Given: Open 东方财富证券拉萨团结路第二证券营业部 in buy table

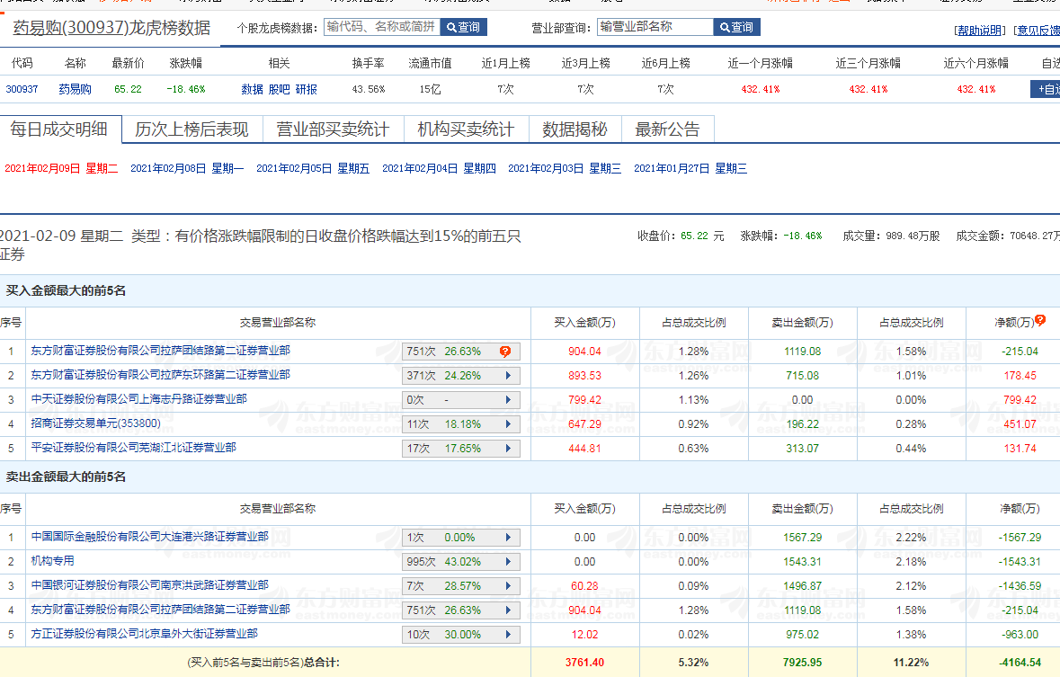Looking at the screenshot, I should 160,351.
